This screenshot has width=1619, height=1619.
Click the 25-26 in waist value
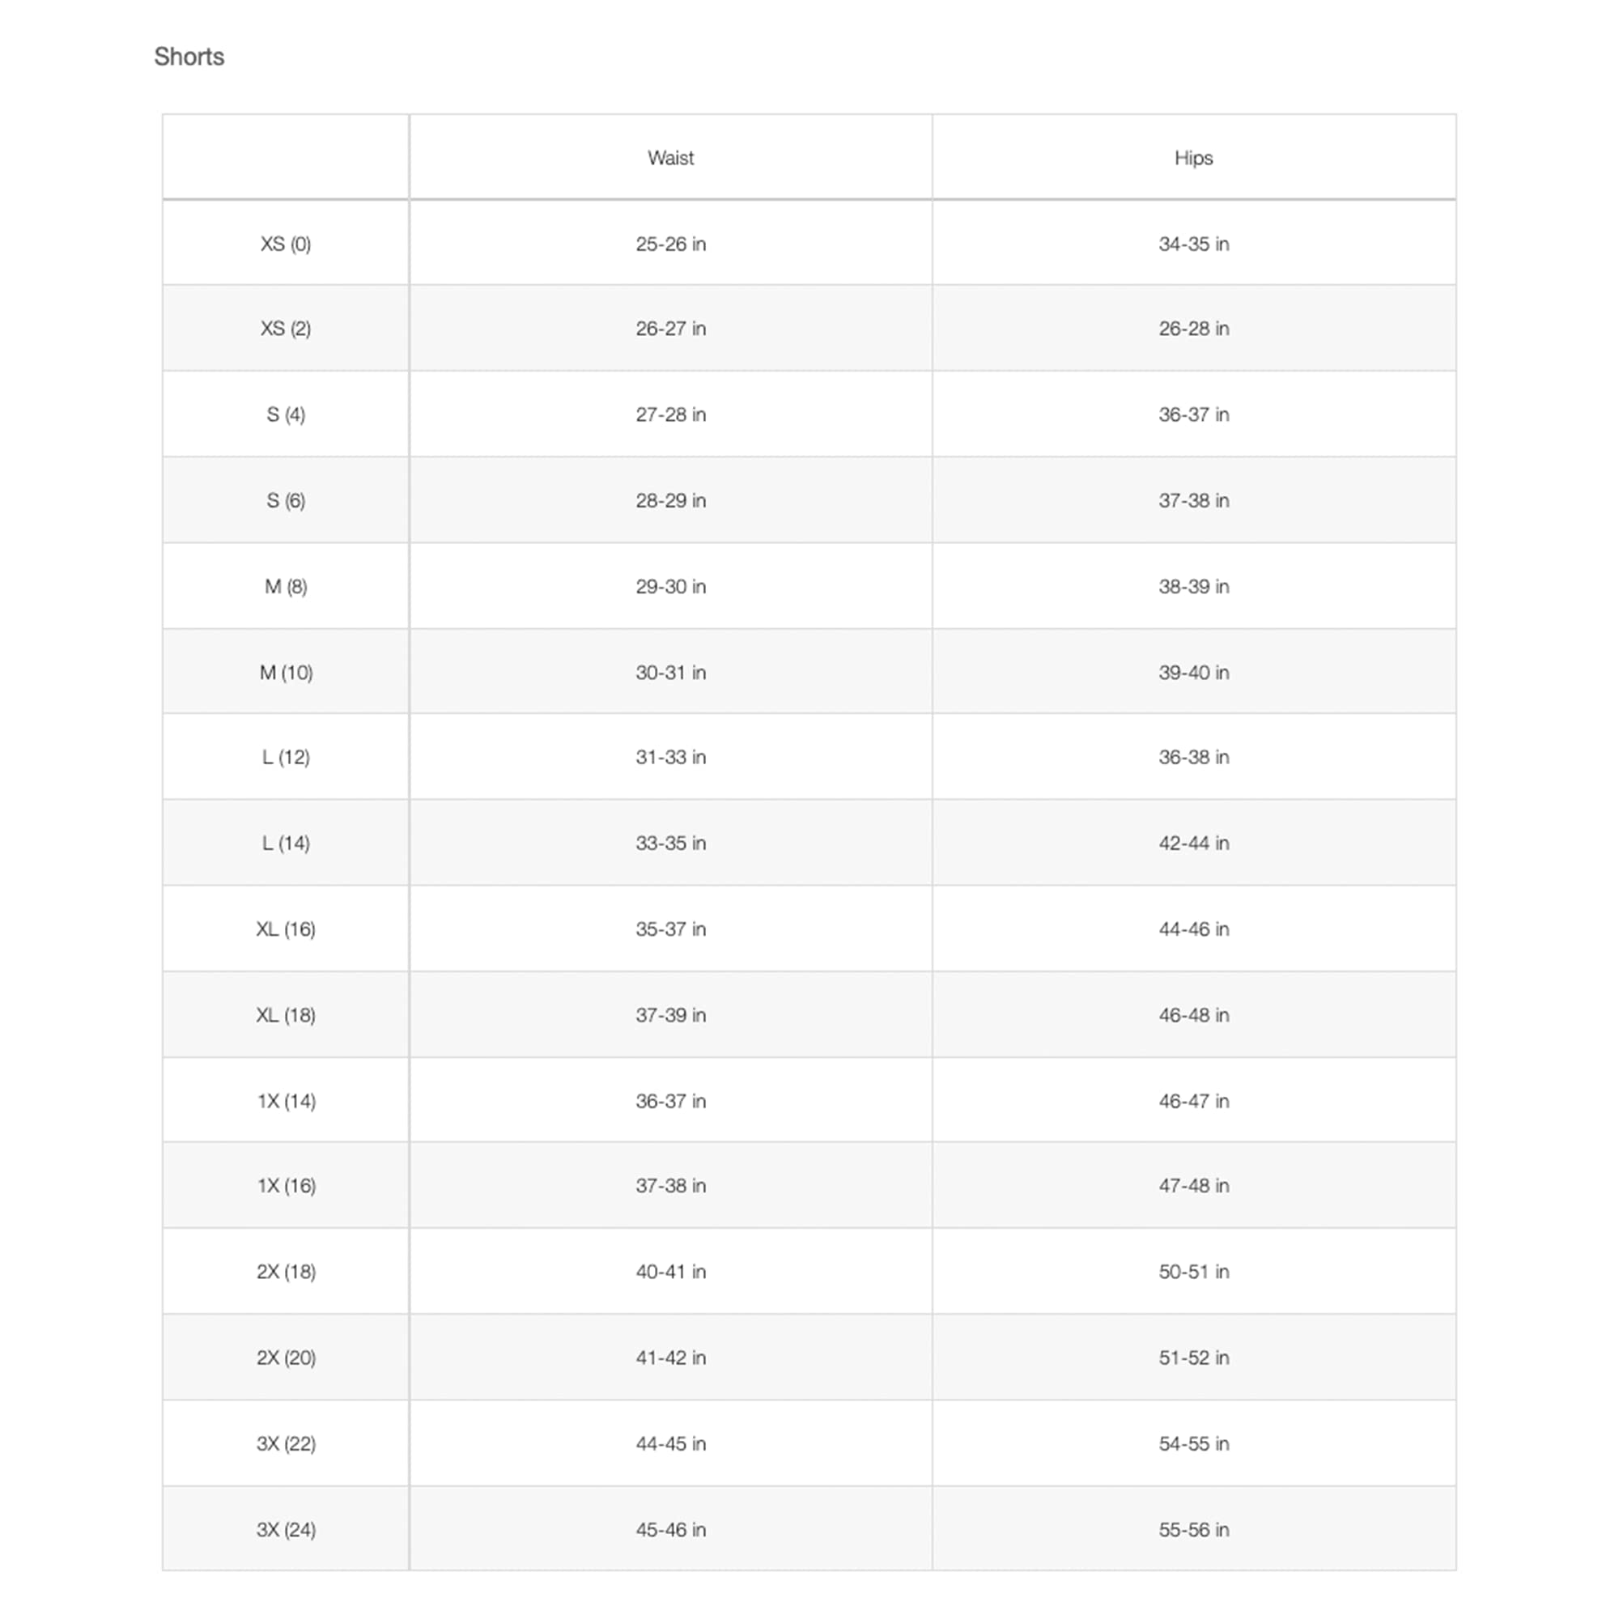tap(670, 244)
